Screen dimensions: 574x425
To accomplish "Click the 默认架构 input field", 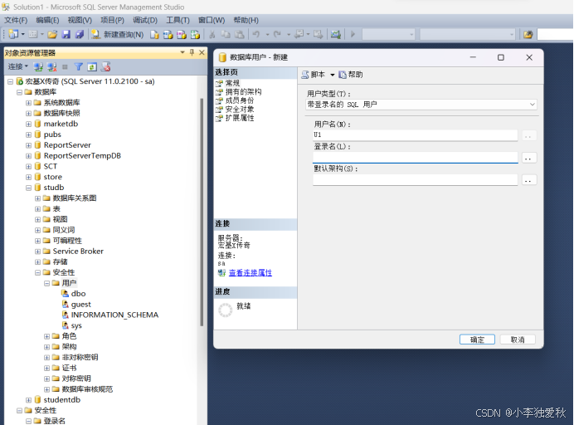I will point(415,180).
